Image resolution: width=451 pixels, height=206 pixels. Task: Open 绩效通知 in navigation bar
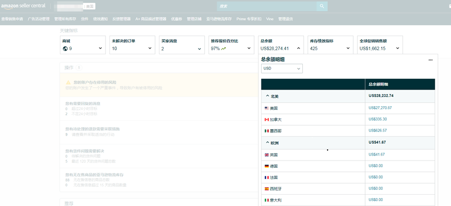(101, 19)
